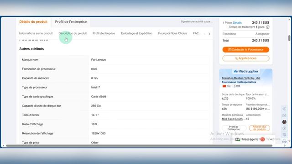Go to Emballage et Expédition section
The width and height of the screenshot is (292, 164).
pyautogui.click(x=136, y=33)
